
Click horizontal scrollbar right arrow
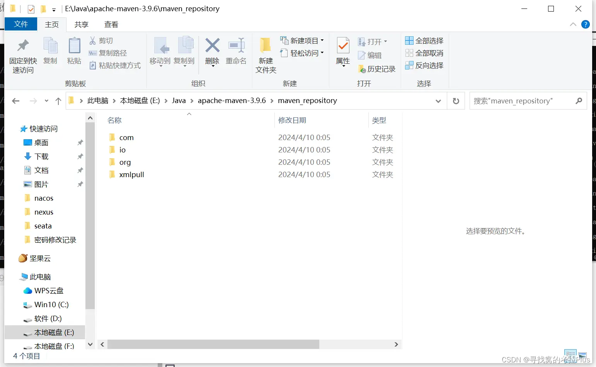pos(396,344)
